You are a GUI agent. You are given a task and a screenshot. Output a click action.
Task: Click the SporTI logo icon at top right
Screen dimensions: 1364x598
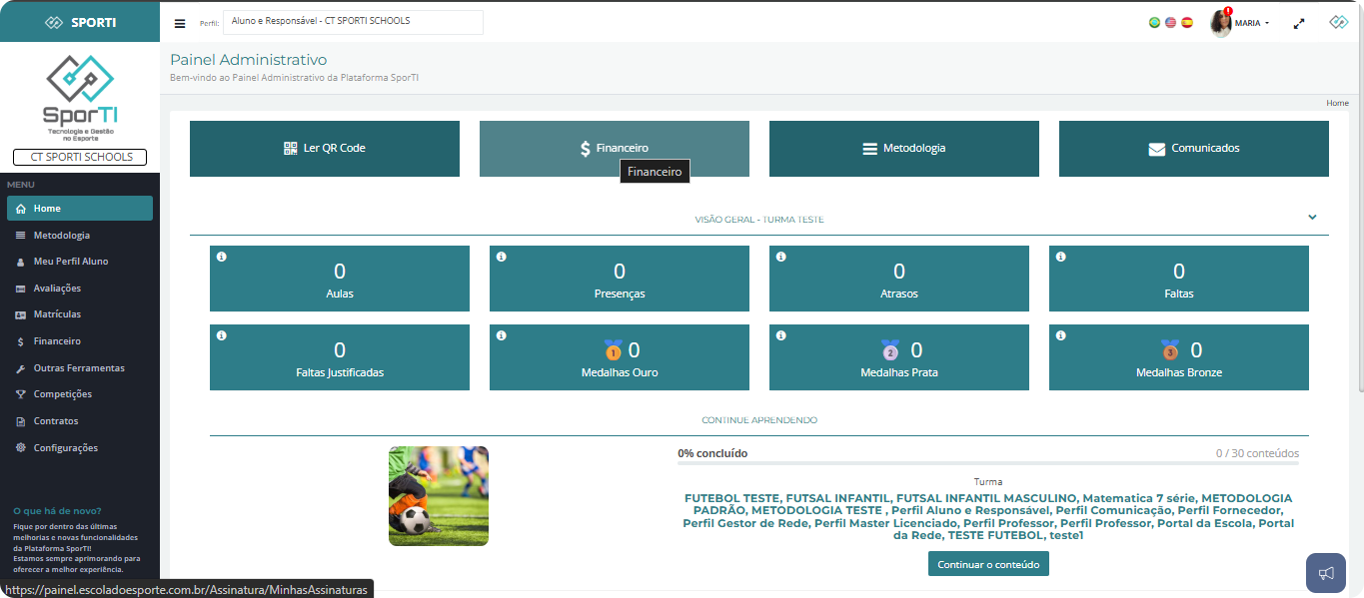click(x=1338, y=23)
